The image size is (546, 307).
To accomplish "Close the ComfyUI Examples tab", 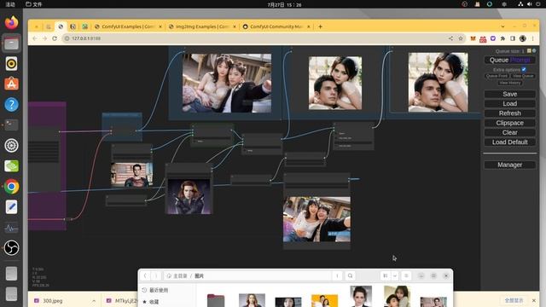I will (x=160, y=26).
